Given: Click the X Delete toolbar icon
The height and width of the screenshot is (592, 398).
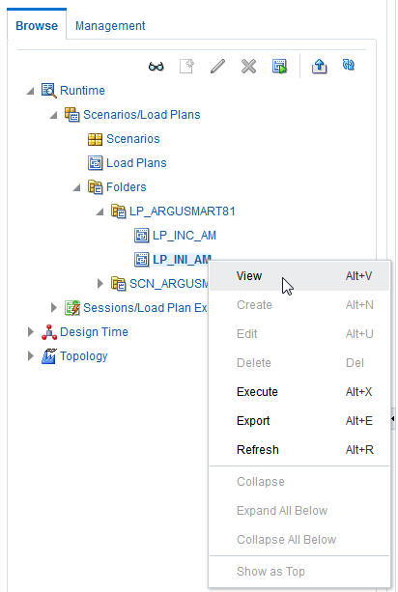Looking at the screenshot, I should click(x=248, y=67).
